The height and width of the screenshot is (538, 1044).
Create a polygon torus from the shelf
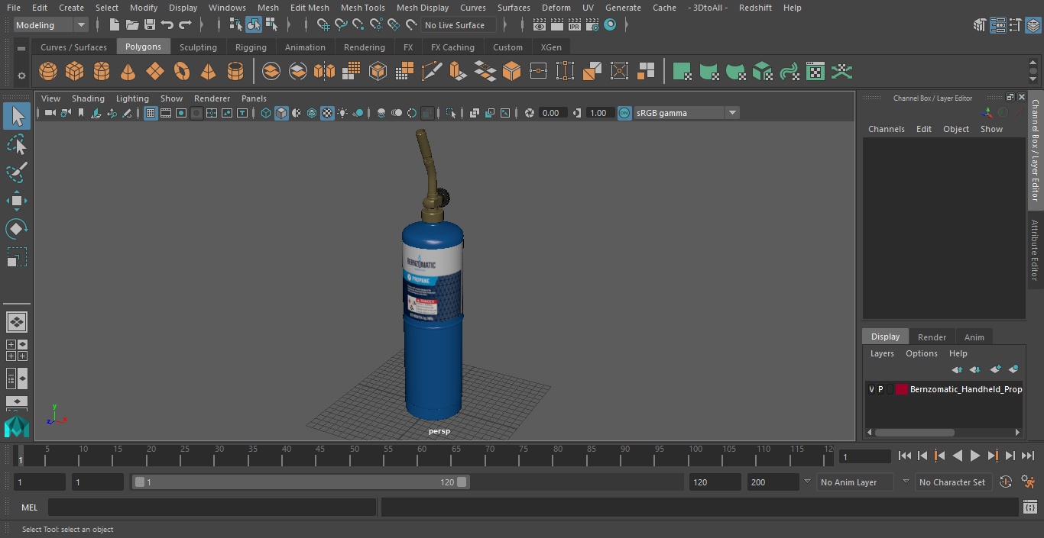point(182,72)
